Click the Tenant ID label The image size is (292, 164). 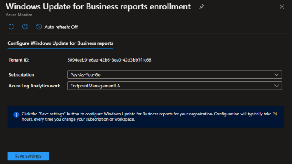coord(19,60)
